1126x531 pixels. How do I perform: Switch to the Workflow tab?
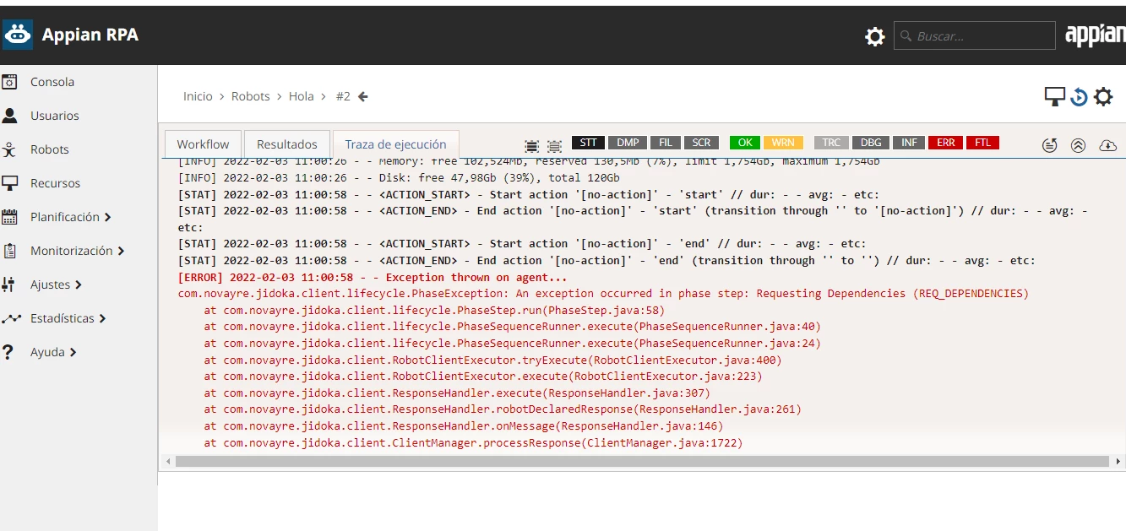(203, 144)
